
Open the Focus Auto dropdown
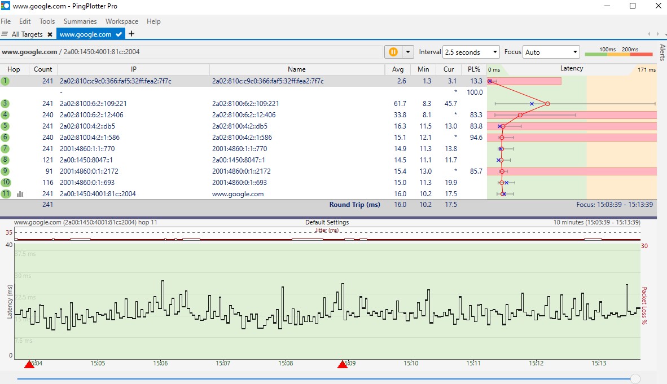pos(551,52)
